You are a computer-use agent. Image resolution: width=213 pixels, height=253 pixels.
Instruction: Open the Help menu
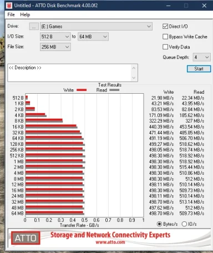click(x=25, y=14)
